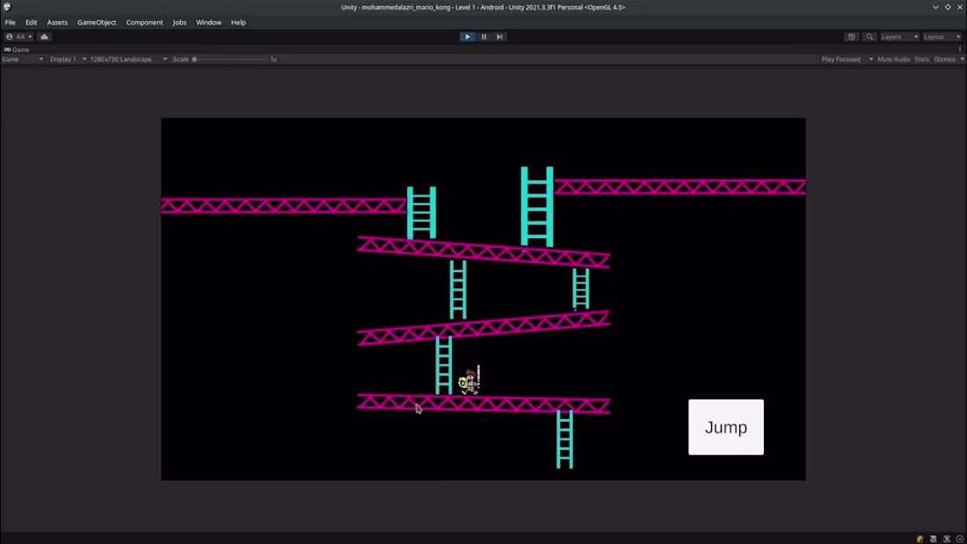Click the Collaborate status icon in status bar
Image resolution: width=967 pixels, height=544 pixels.
(x=947, y=538)
